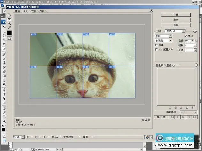The height and width of the screenshot is (151, 202).
Task: Select Pen tool in Photoshop main toolbox
Action: 4,90
